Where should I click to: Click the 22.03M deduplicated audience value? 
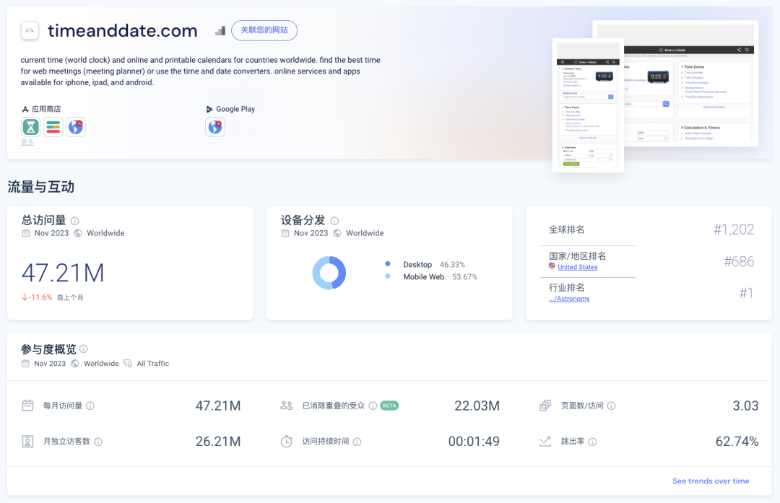click(477, 406)
